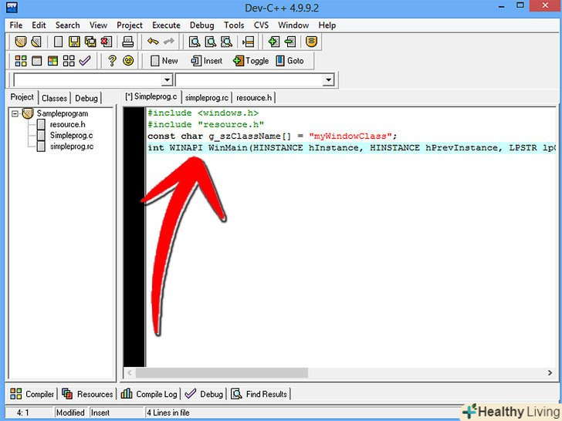Print the file using the printer icon
Image resolution: width=562 pixels, height=421 pixels.
click(128, 42)
